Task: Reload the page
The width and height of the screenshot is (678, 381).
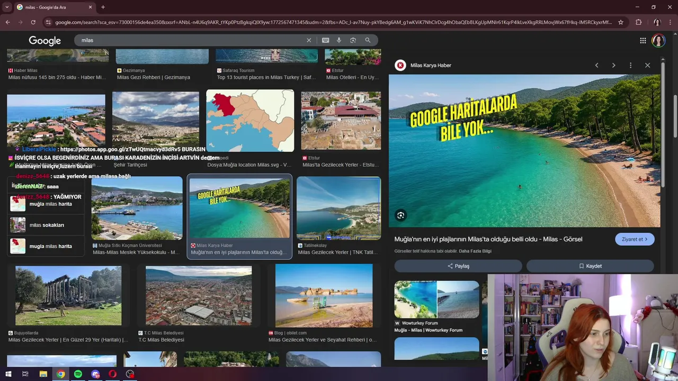Action: pos(33,22)
